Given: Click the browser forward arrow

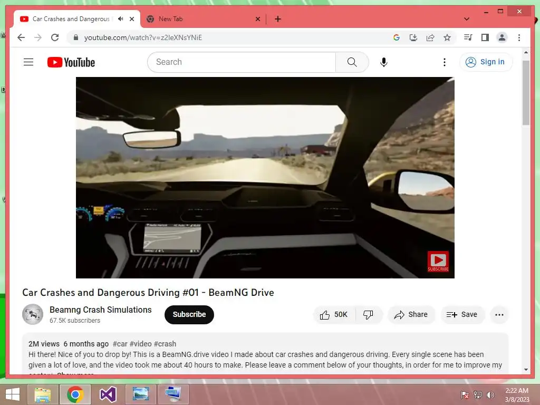Looking at the screenshot, I should pos(38,37).
